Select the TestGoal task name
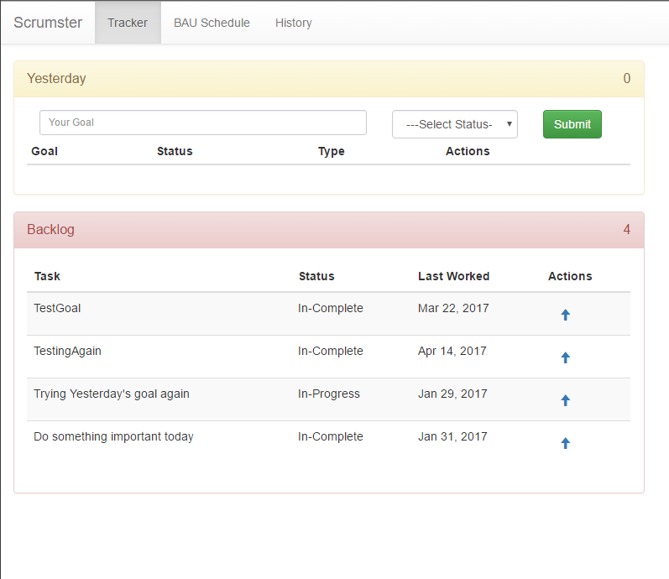 [x=57, y=308]
